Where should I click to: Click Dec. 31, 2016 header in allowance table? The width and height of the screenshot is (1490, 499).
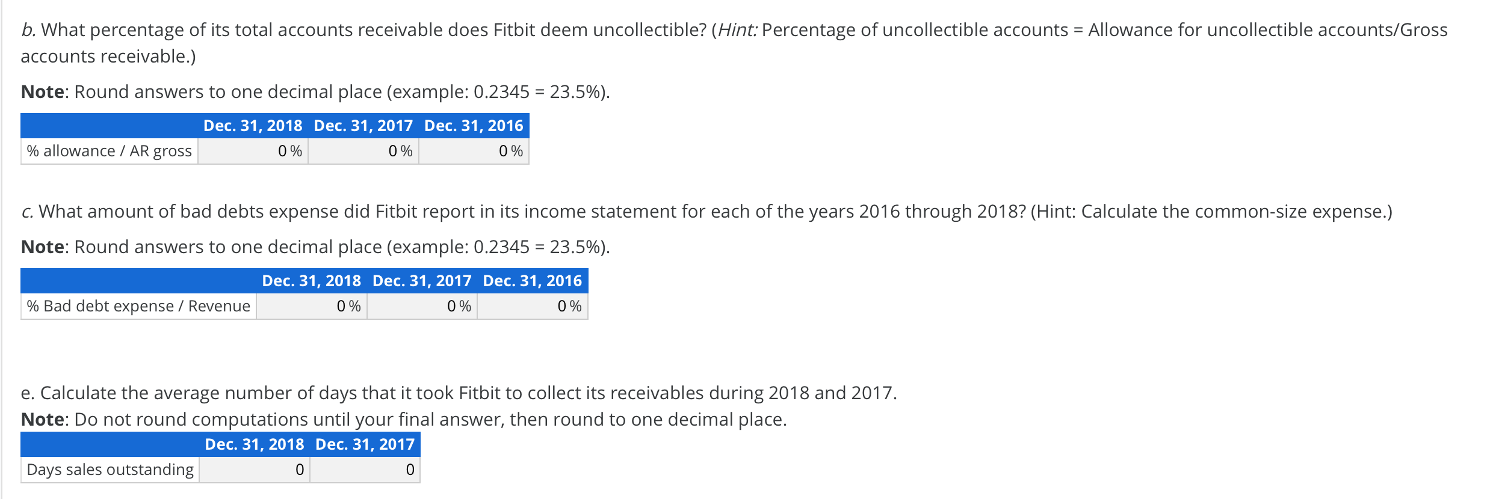point(474,126)
